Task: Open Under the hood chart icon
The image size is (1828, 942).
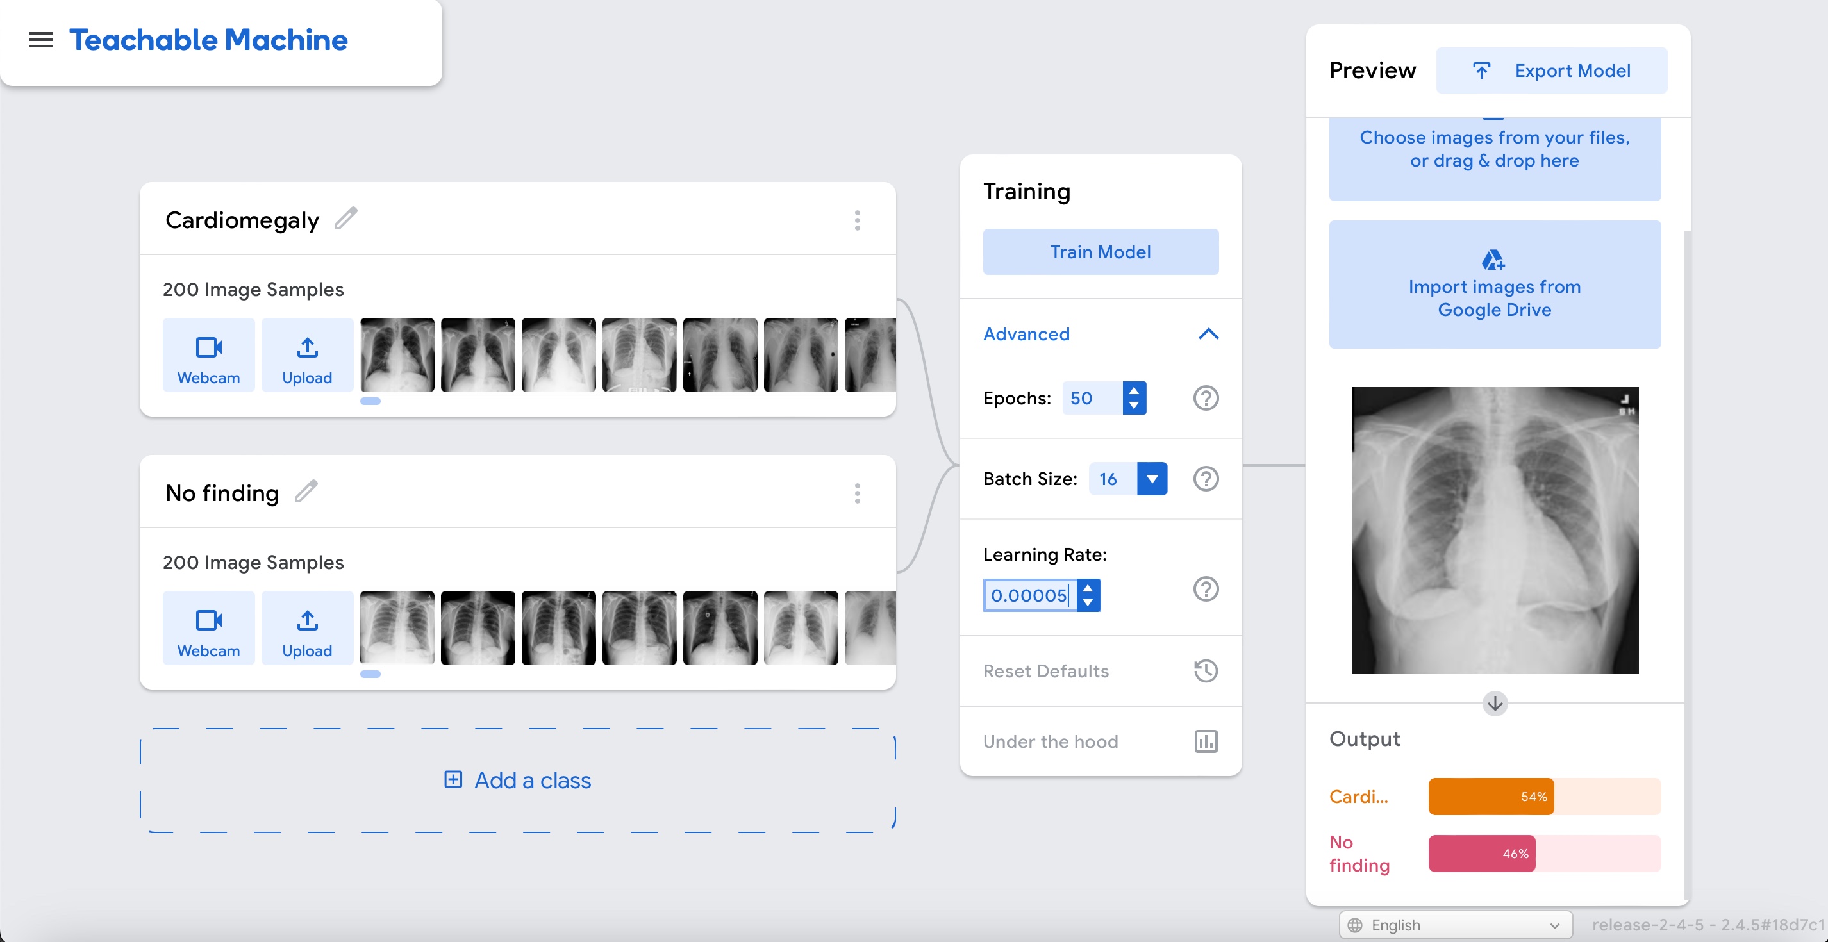Action: [x=1206, y=741]
